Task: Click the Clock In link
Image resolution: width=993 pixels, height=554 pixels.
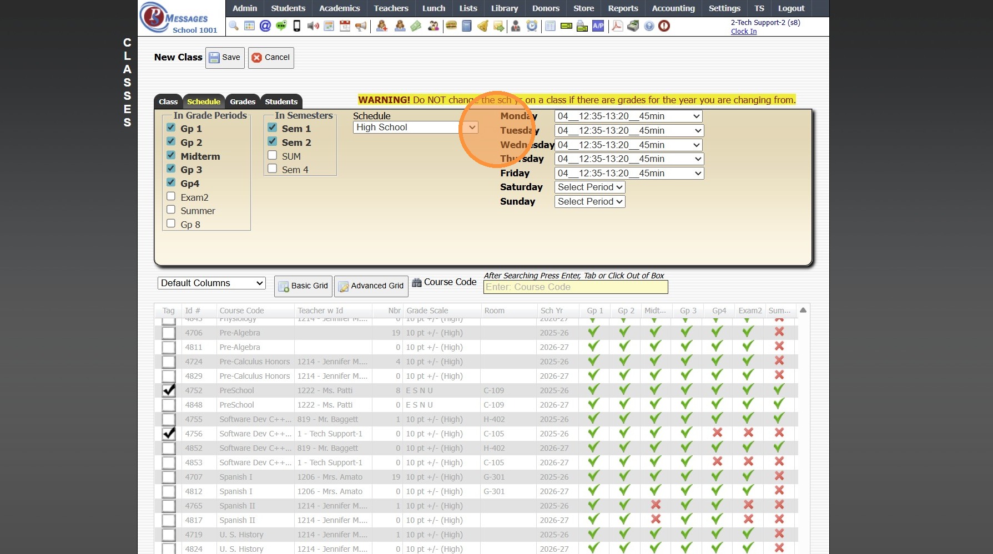Action: [x=743, y=32]
